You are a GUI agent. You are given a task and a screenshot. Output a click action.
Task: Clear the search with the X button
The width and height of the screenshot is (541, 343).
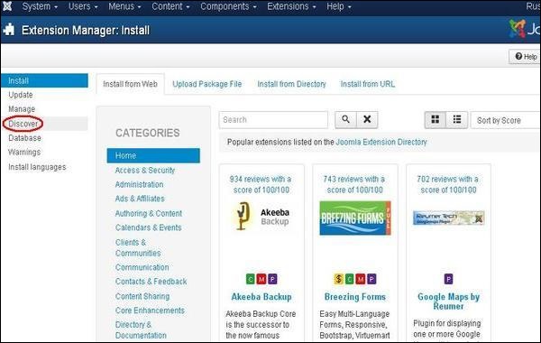(367, 119)
